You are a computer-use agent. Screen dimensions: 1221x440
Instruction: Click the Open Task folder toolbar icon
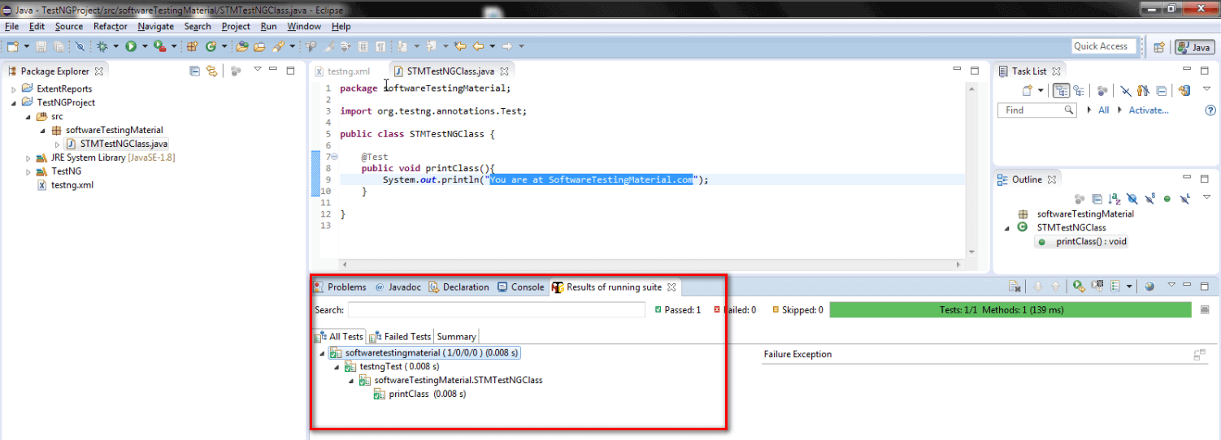click(x=260, y=46)
